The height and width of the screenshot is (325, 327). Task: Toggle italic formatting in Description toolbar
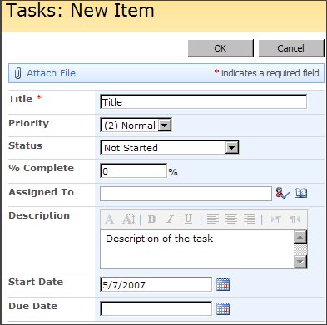(x=170, y=219)
